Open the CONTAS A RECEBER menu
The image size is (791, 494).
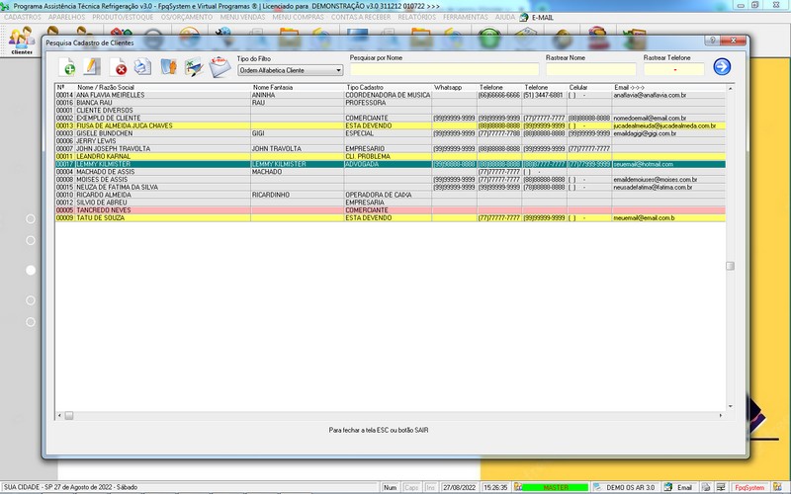pyautogui.click(x=362, y=17)
